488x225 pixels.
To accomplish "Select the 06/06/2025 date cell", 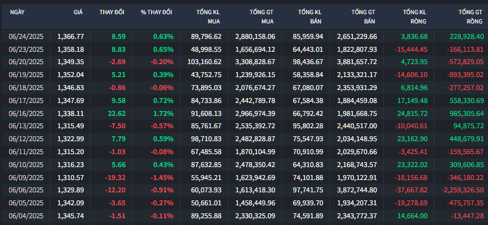I will pos(26,190).
